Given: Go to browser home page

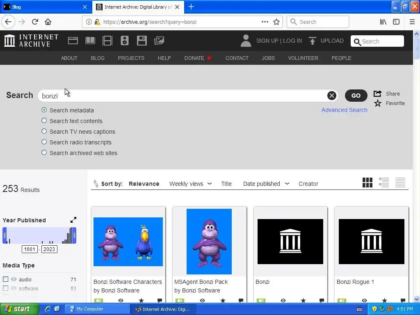Looking at the screenshot, I should [48, 22].
